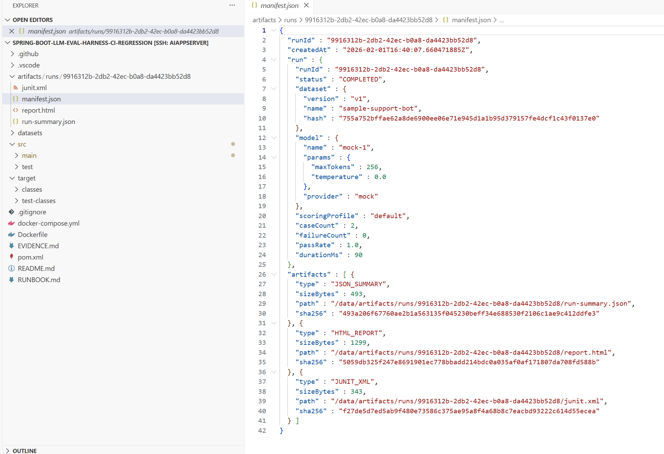Open run-summary.json from the Explorer
Image resolution: width=664 pixels, height=454 pixels.
[x=48, y=122]
